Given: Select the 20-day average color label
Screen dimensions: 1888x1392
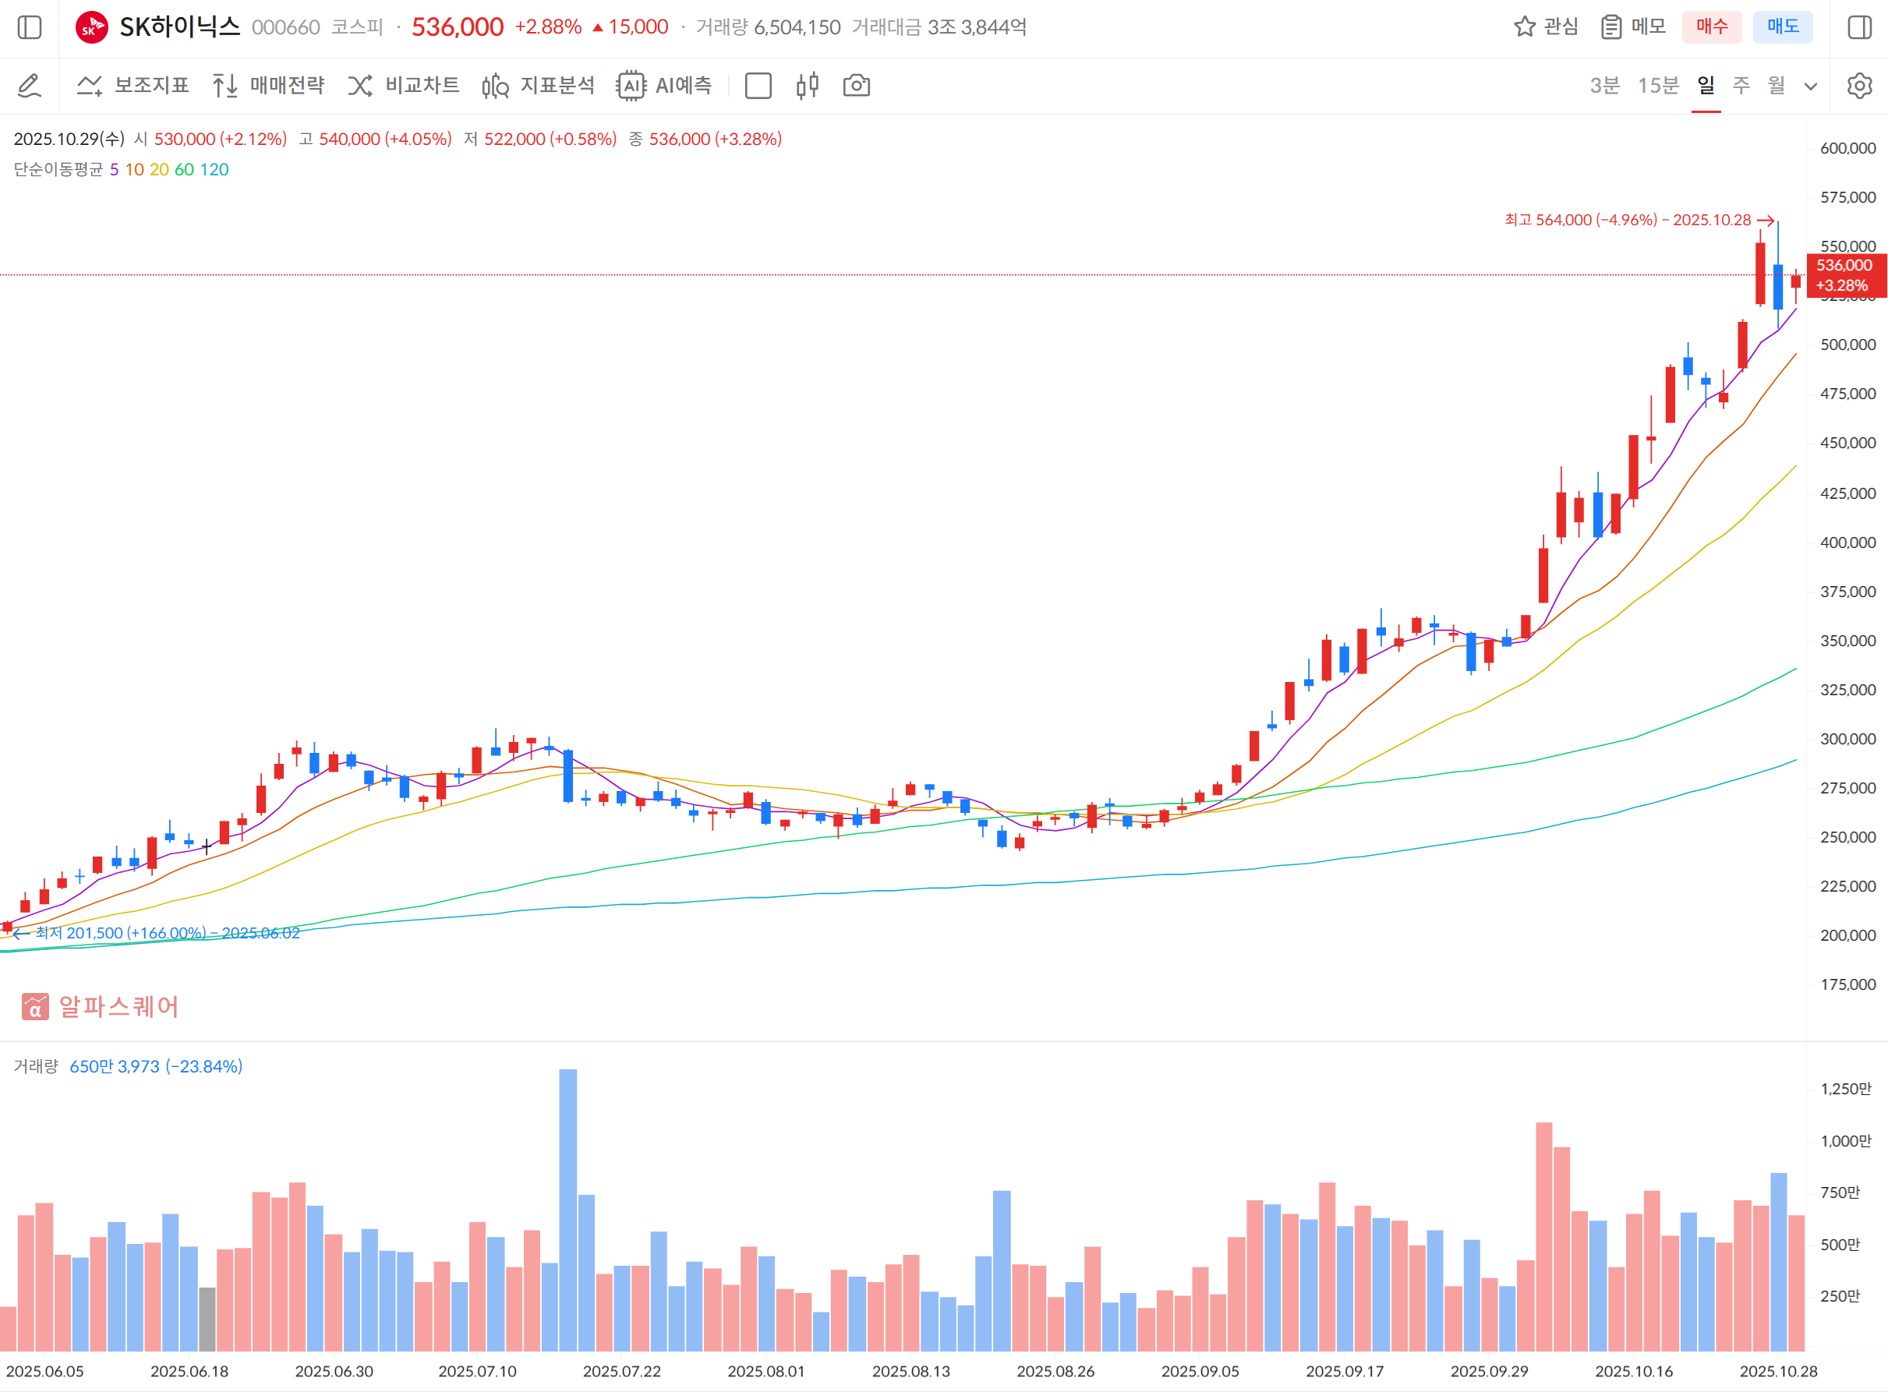Looking at the screenshot, I should (159, 169).
